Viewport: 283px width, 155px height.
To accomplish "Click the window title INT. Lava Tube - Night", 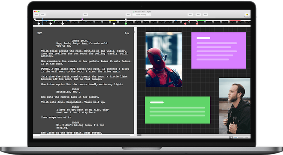I will 143,12.
